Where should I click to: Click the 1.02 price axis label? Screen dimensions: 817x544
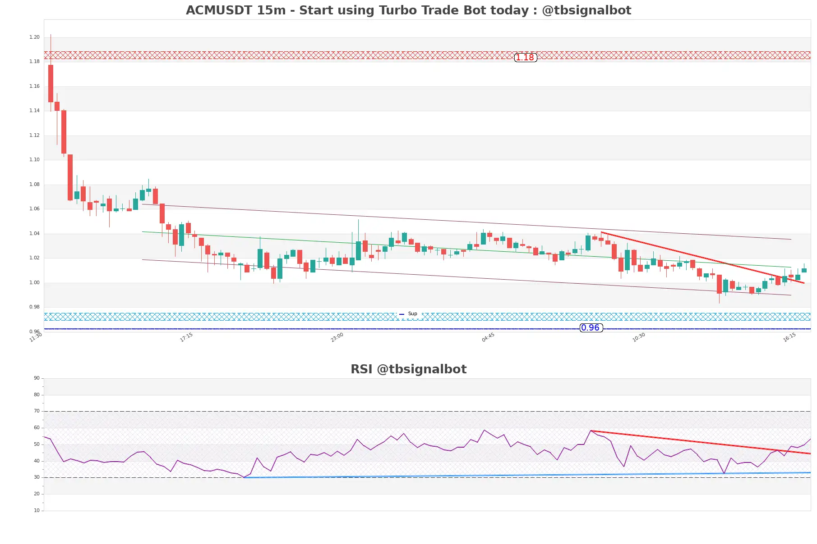34,258
